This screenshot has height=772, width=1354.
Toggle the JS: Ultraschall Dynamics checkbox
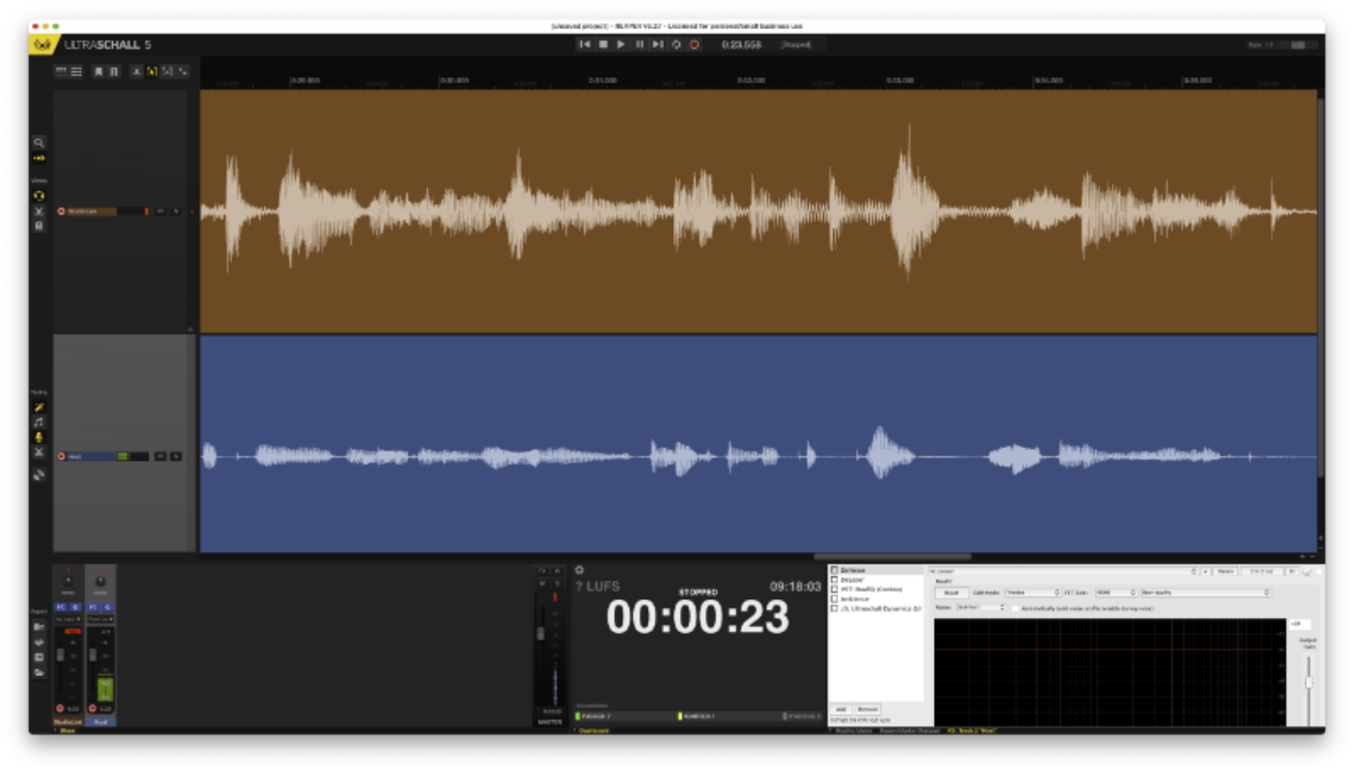[x=834, y=609]
